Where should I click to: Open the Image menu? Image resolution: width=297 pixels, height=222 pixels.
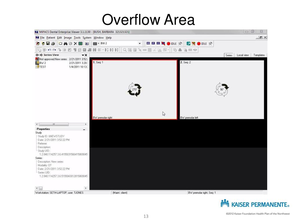68,38
